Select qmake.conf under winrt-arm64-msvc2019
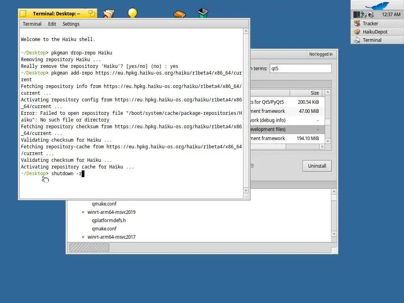Screen dimensions: 404x303 (104, 229)
